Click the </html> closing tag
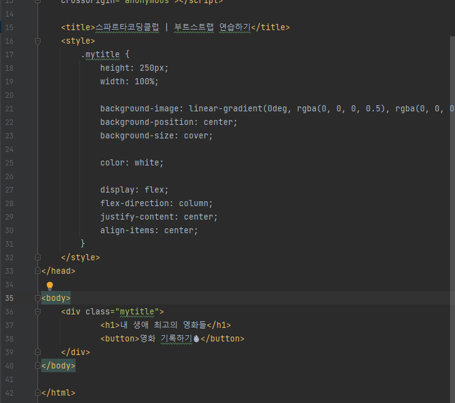455x403 pixels. [58, 393]
